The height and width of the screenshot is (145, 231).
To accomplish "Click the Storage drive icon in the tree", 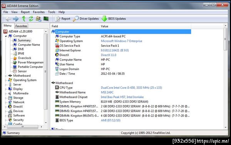I will (x=10, y=97).
